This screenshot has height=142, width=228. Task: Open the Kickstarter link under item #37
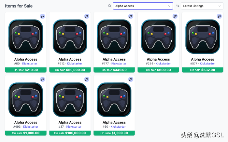click(74, 127)
